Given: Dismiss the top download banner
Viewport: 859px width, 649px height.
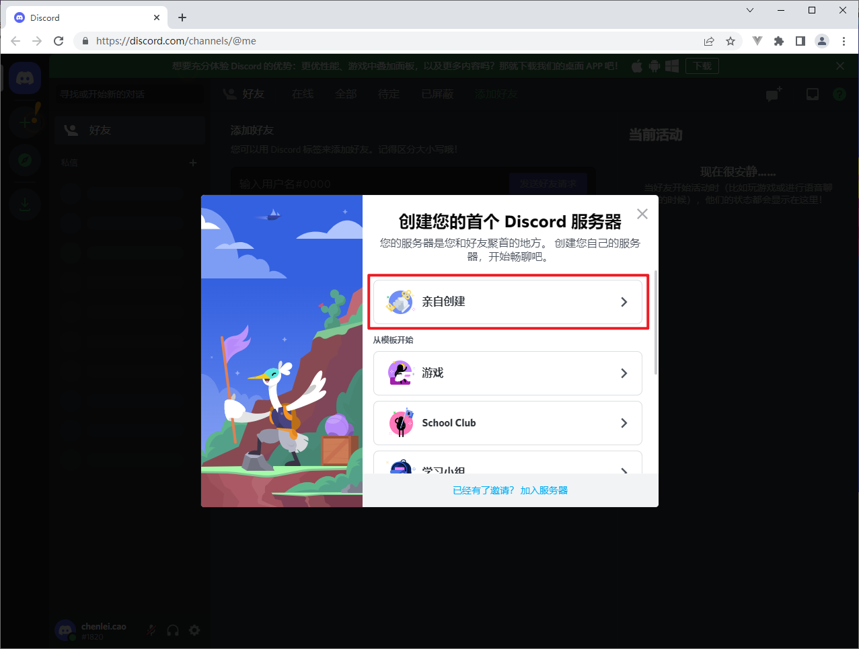Looking at the screenshot, I should point(839,66).
